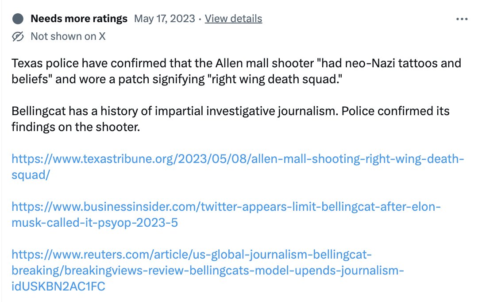Click the 'idUSKBN2AC1FC' link ending

pos(58,287)
